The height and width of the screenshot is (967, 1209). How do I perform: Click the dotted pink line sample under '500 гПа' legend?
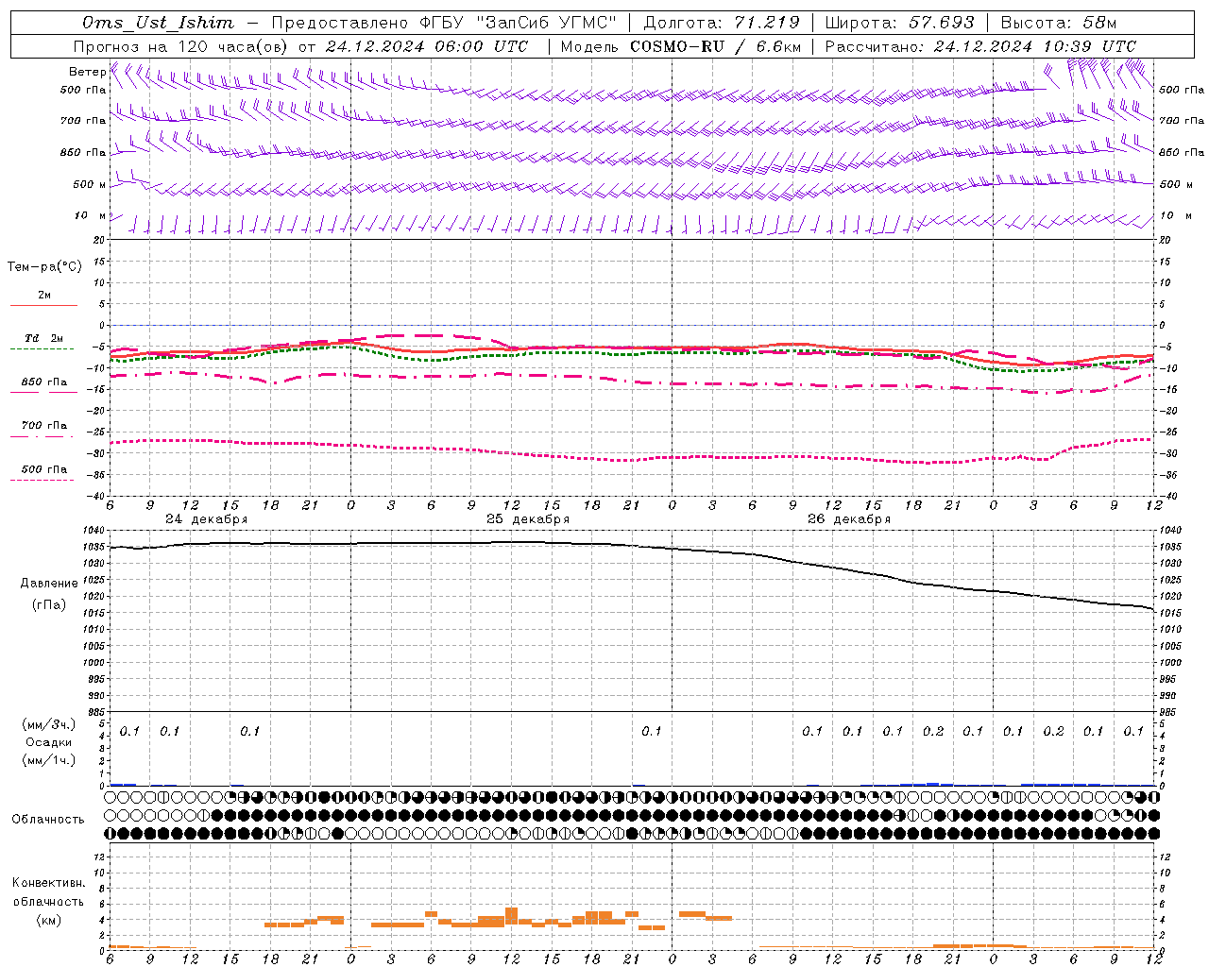(x=43, y=480)
